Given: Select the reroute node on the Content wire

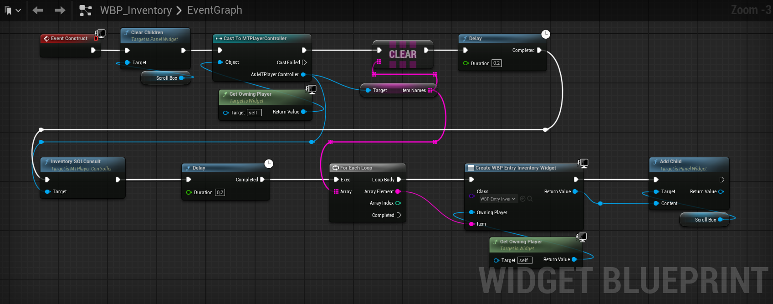Looking at the screenshot, I should point(600,203).
